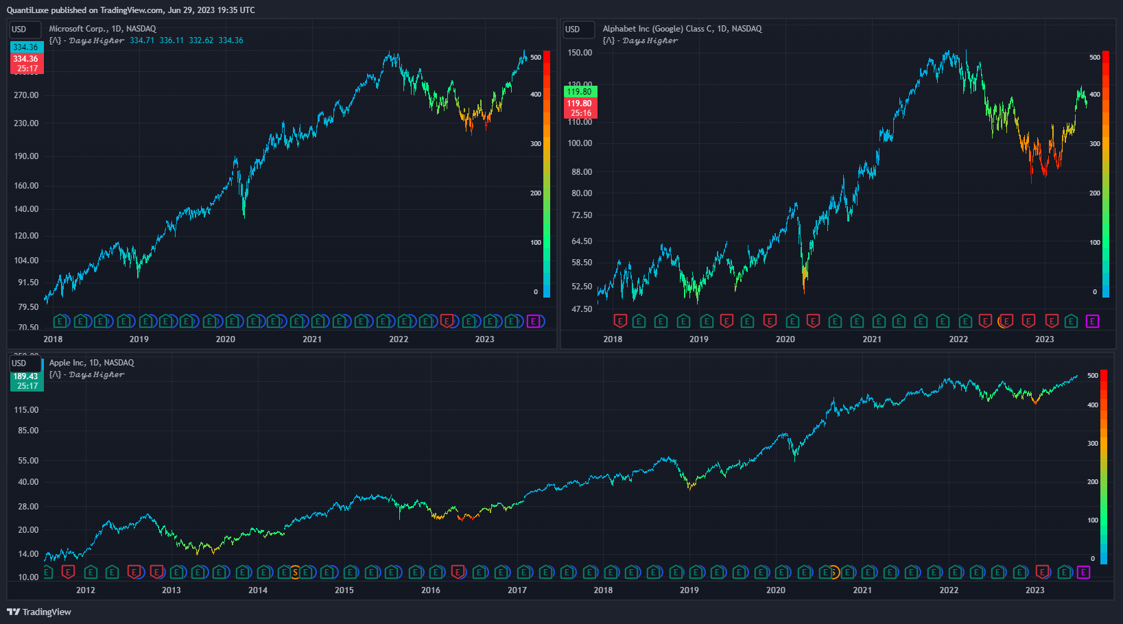Click the orange split marker in 2014 on Apple chart

click(x=295, y=572)
